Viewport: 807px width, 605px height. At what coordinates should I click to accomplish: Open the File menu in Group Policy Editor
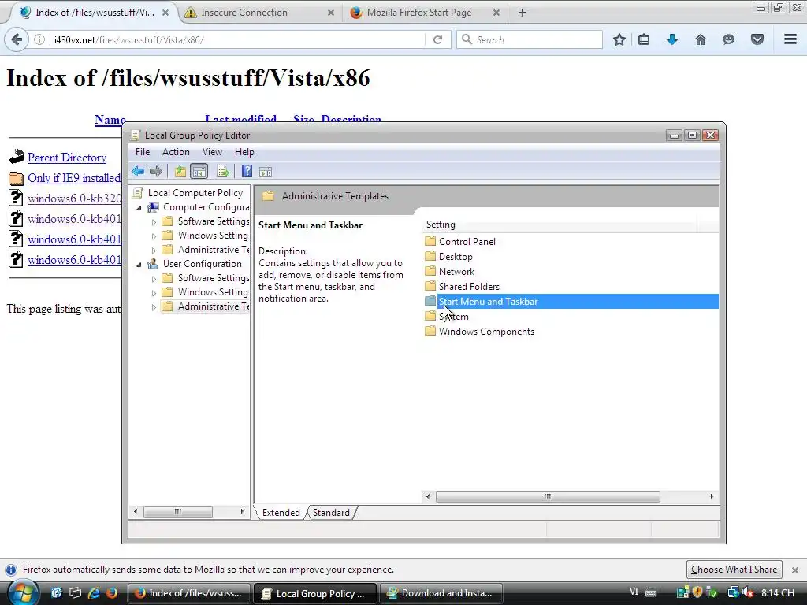pyautogui.click(x=143, y=152)
